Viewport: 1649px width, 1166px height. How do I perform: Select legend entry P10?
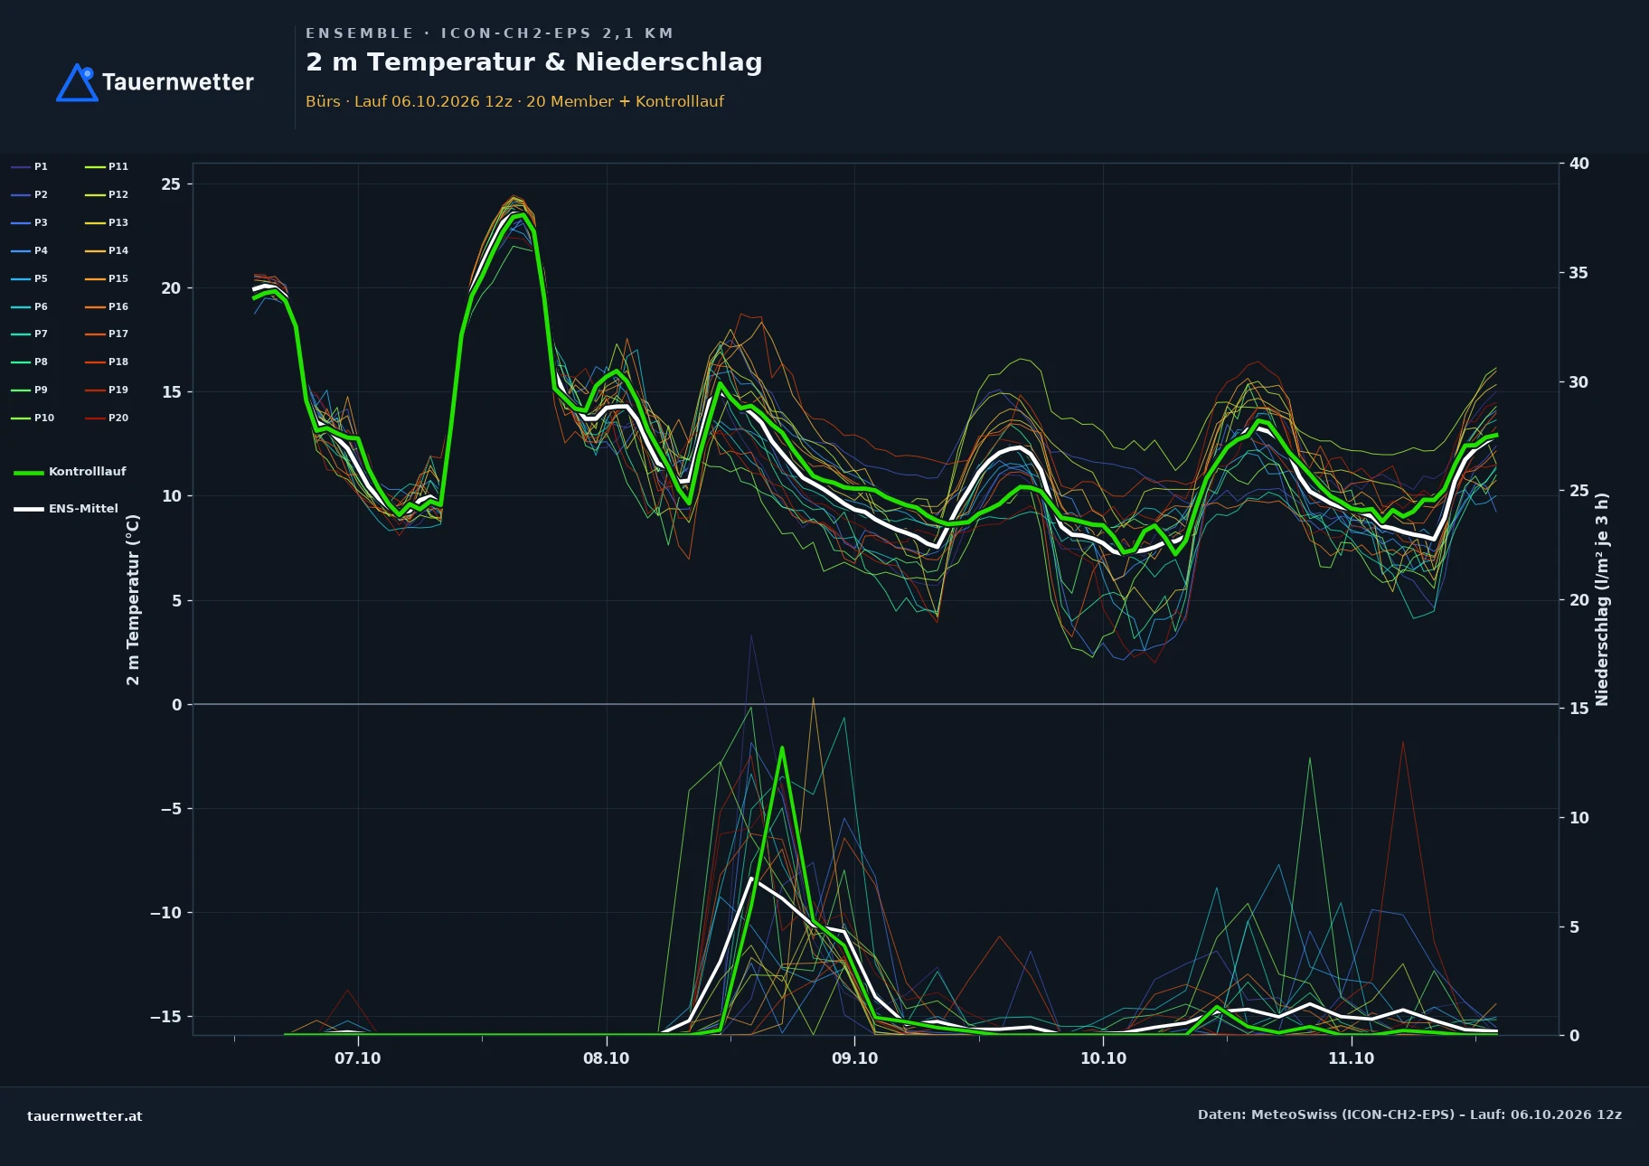[x=33, y=418]
